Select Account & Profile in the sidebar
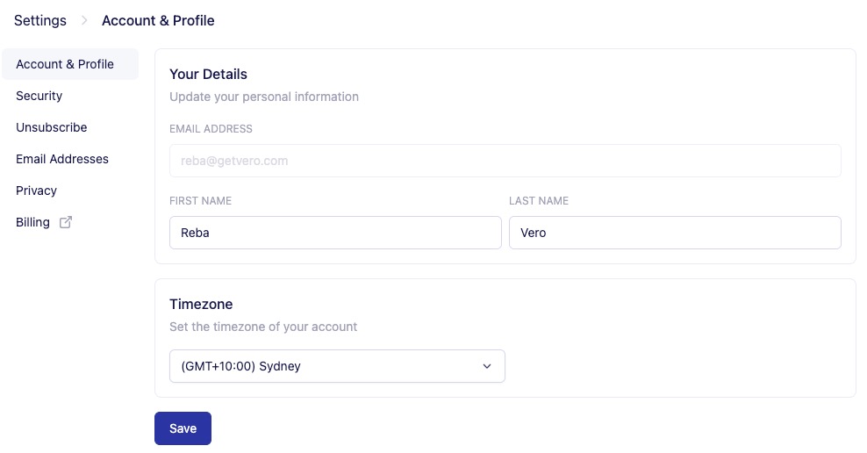This screenshot has height=453, width=867. click(65, 64)
